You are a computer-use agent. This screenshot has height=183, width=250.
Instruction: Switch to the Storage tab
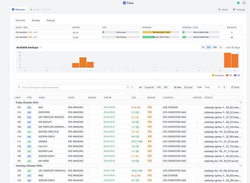(36, 20)
